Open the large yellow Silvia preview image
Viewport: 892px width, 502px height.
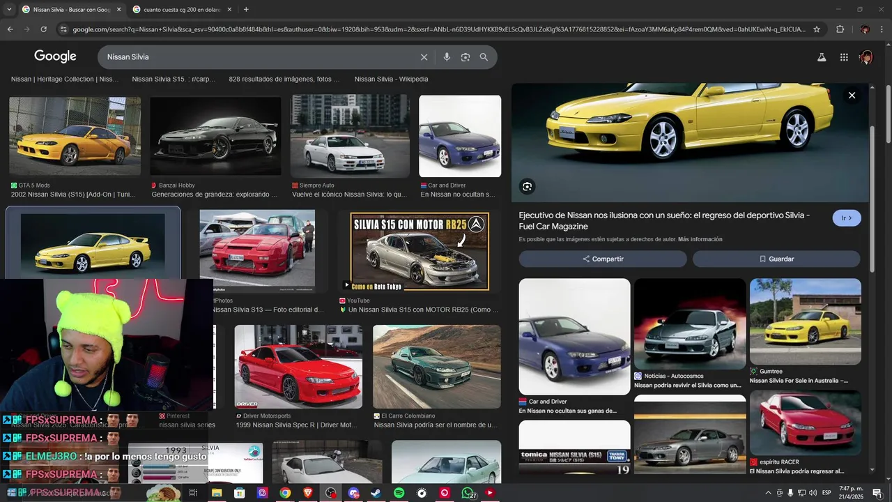coord(691,143)
